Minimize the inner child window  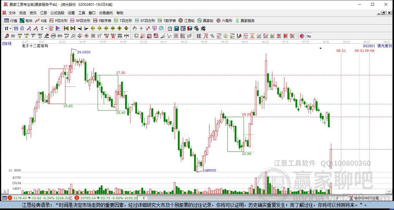(x=379, y=13)
